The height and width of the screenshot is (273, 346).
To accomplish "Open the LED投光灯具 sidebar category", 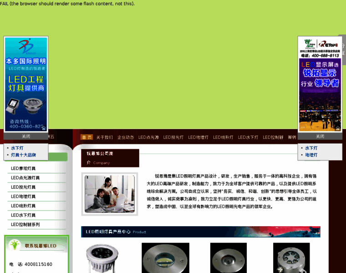I will point(23,187).
